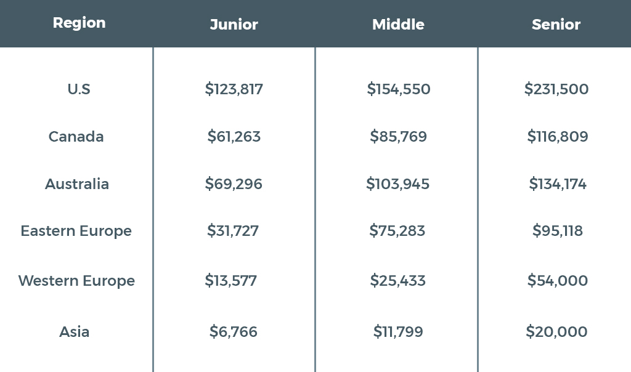Click the U.S junior salary $123,817

coord(234,89)
